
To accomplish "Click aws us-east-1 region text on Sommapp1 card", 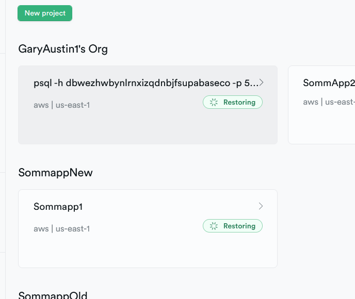I will pyautogui.click(x=62, y=229).
